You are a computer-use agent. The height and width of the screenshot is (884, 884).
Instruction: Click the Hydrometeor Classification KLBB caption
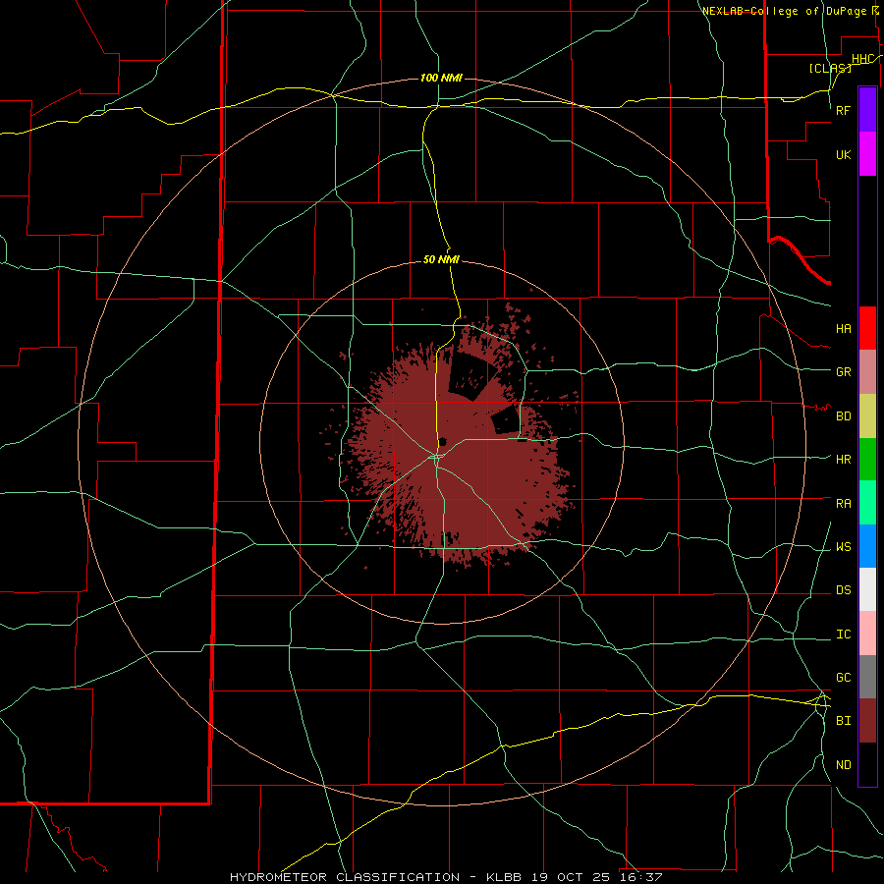point(446,877)
